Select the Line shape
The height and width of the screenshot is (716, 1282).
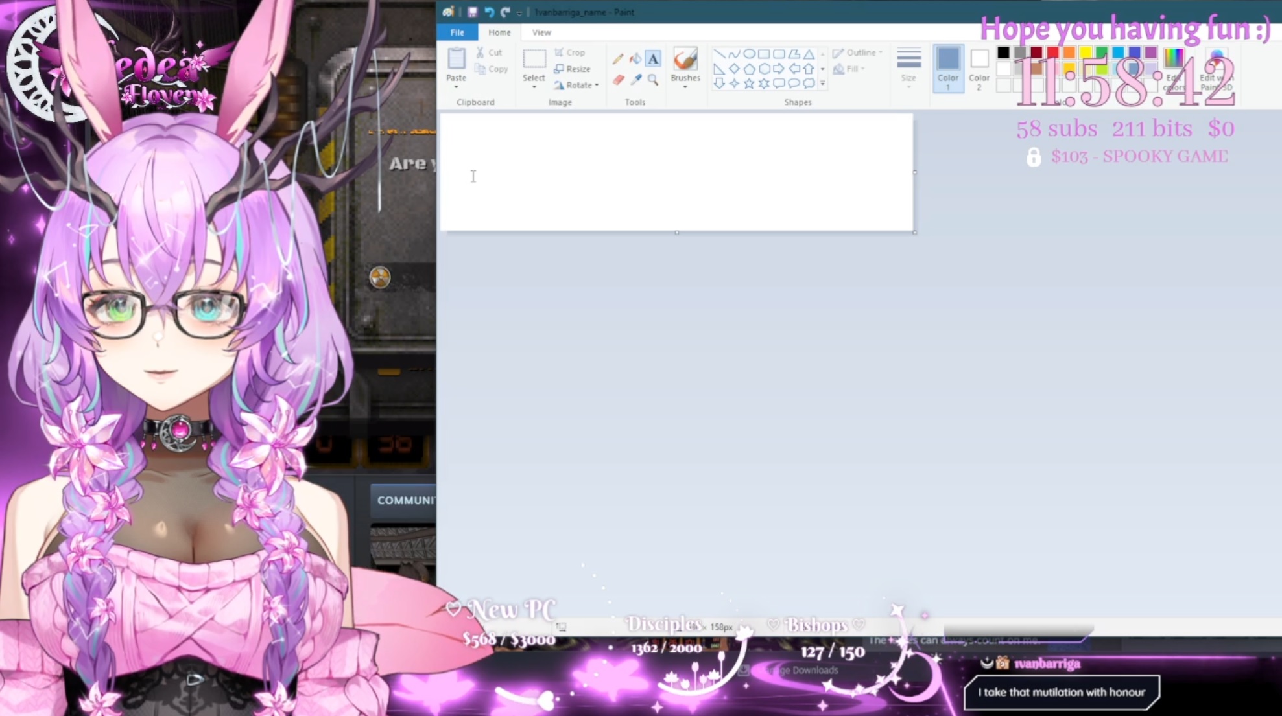(719, 54)
